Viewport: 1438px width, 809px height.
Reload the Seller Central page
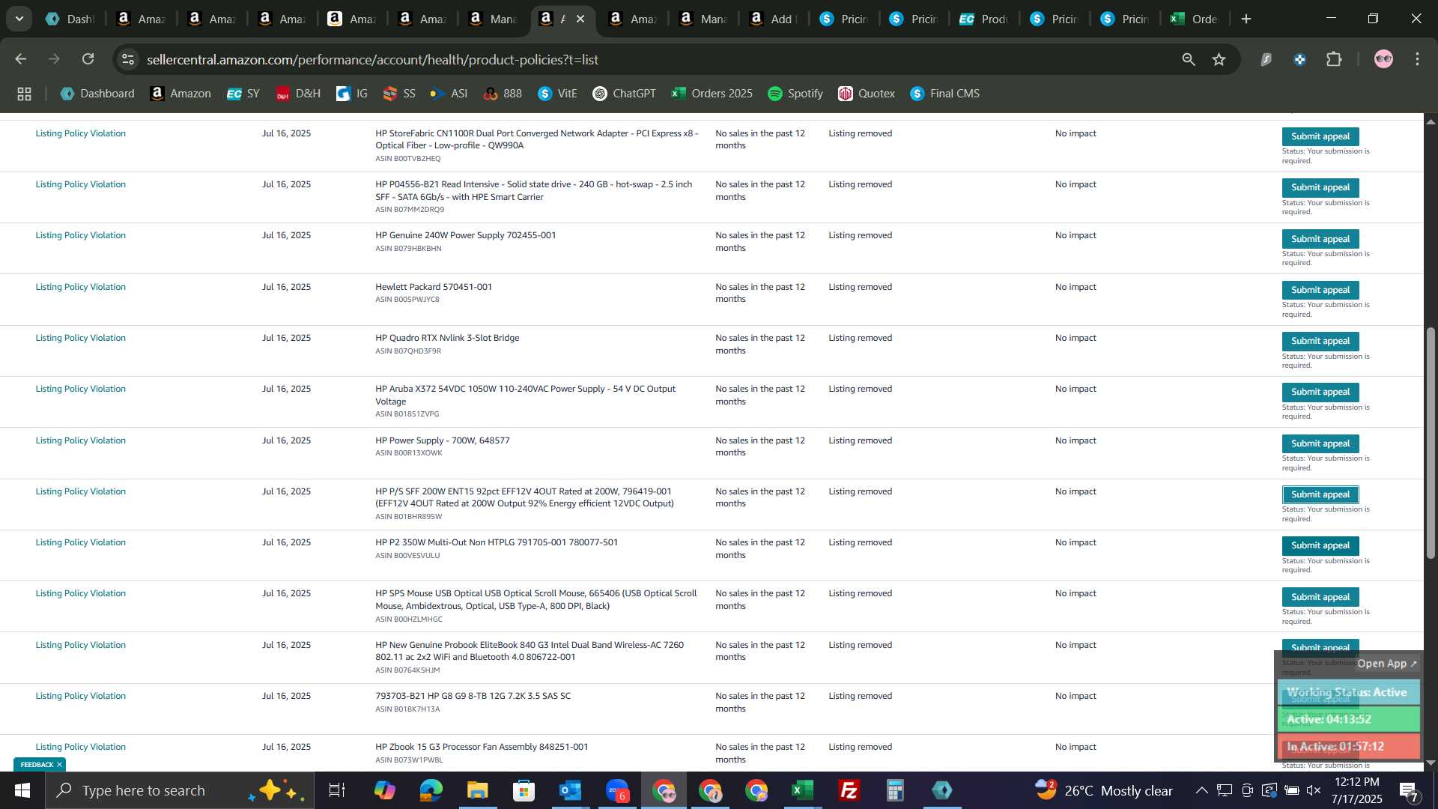88,59
